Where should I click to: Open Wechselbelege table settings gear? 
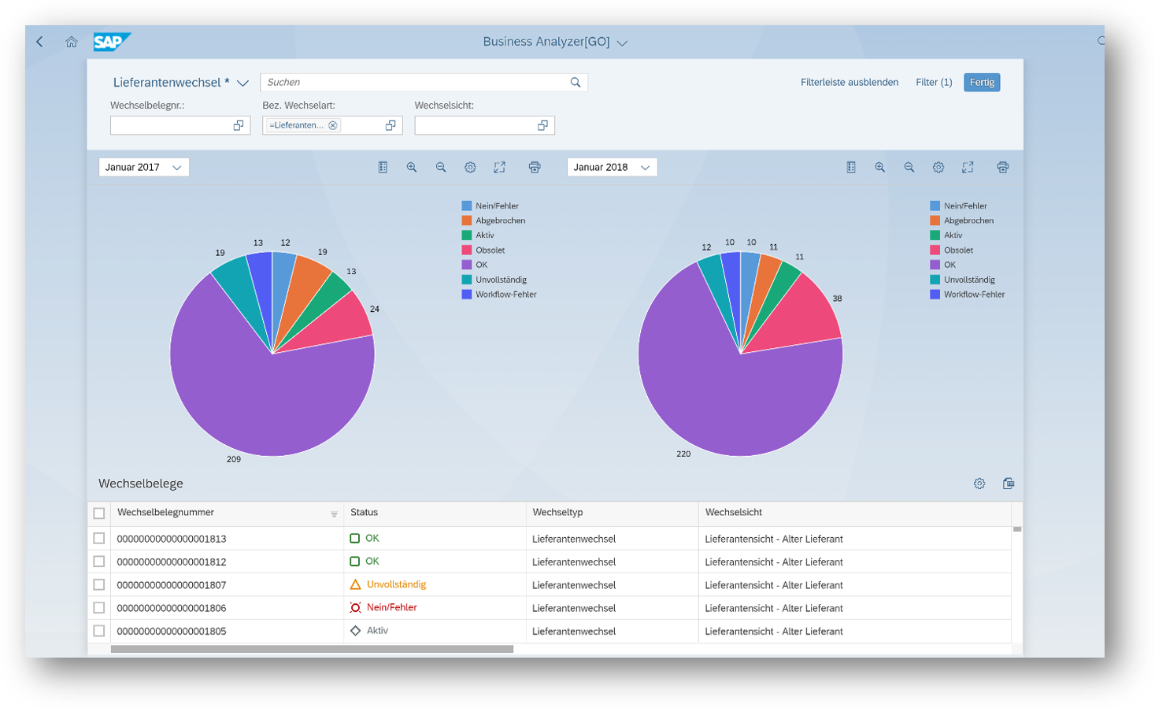pos(979,484)
